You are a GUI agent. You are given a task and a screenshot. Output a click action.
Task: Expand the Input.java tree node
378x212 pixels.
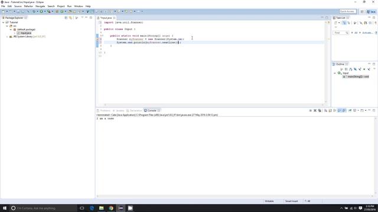pos(15,33)
